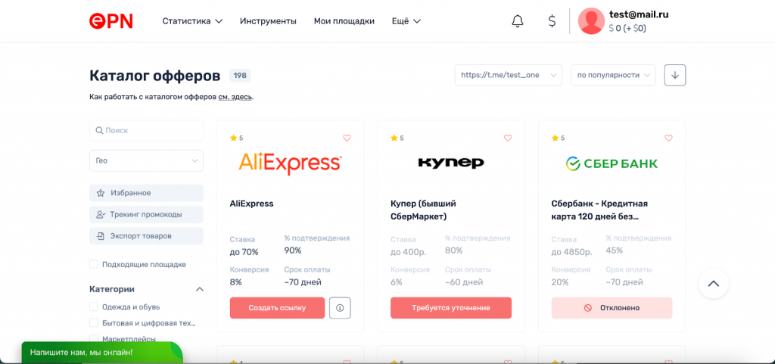
Task: Open the https://t.me/test_one site selector
Action: tap(508, 75)
